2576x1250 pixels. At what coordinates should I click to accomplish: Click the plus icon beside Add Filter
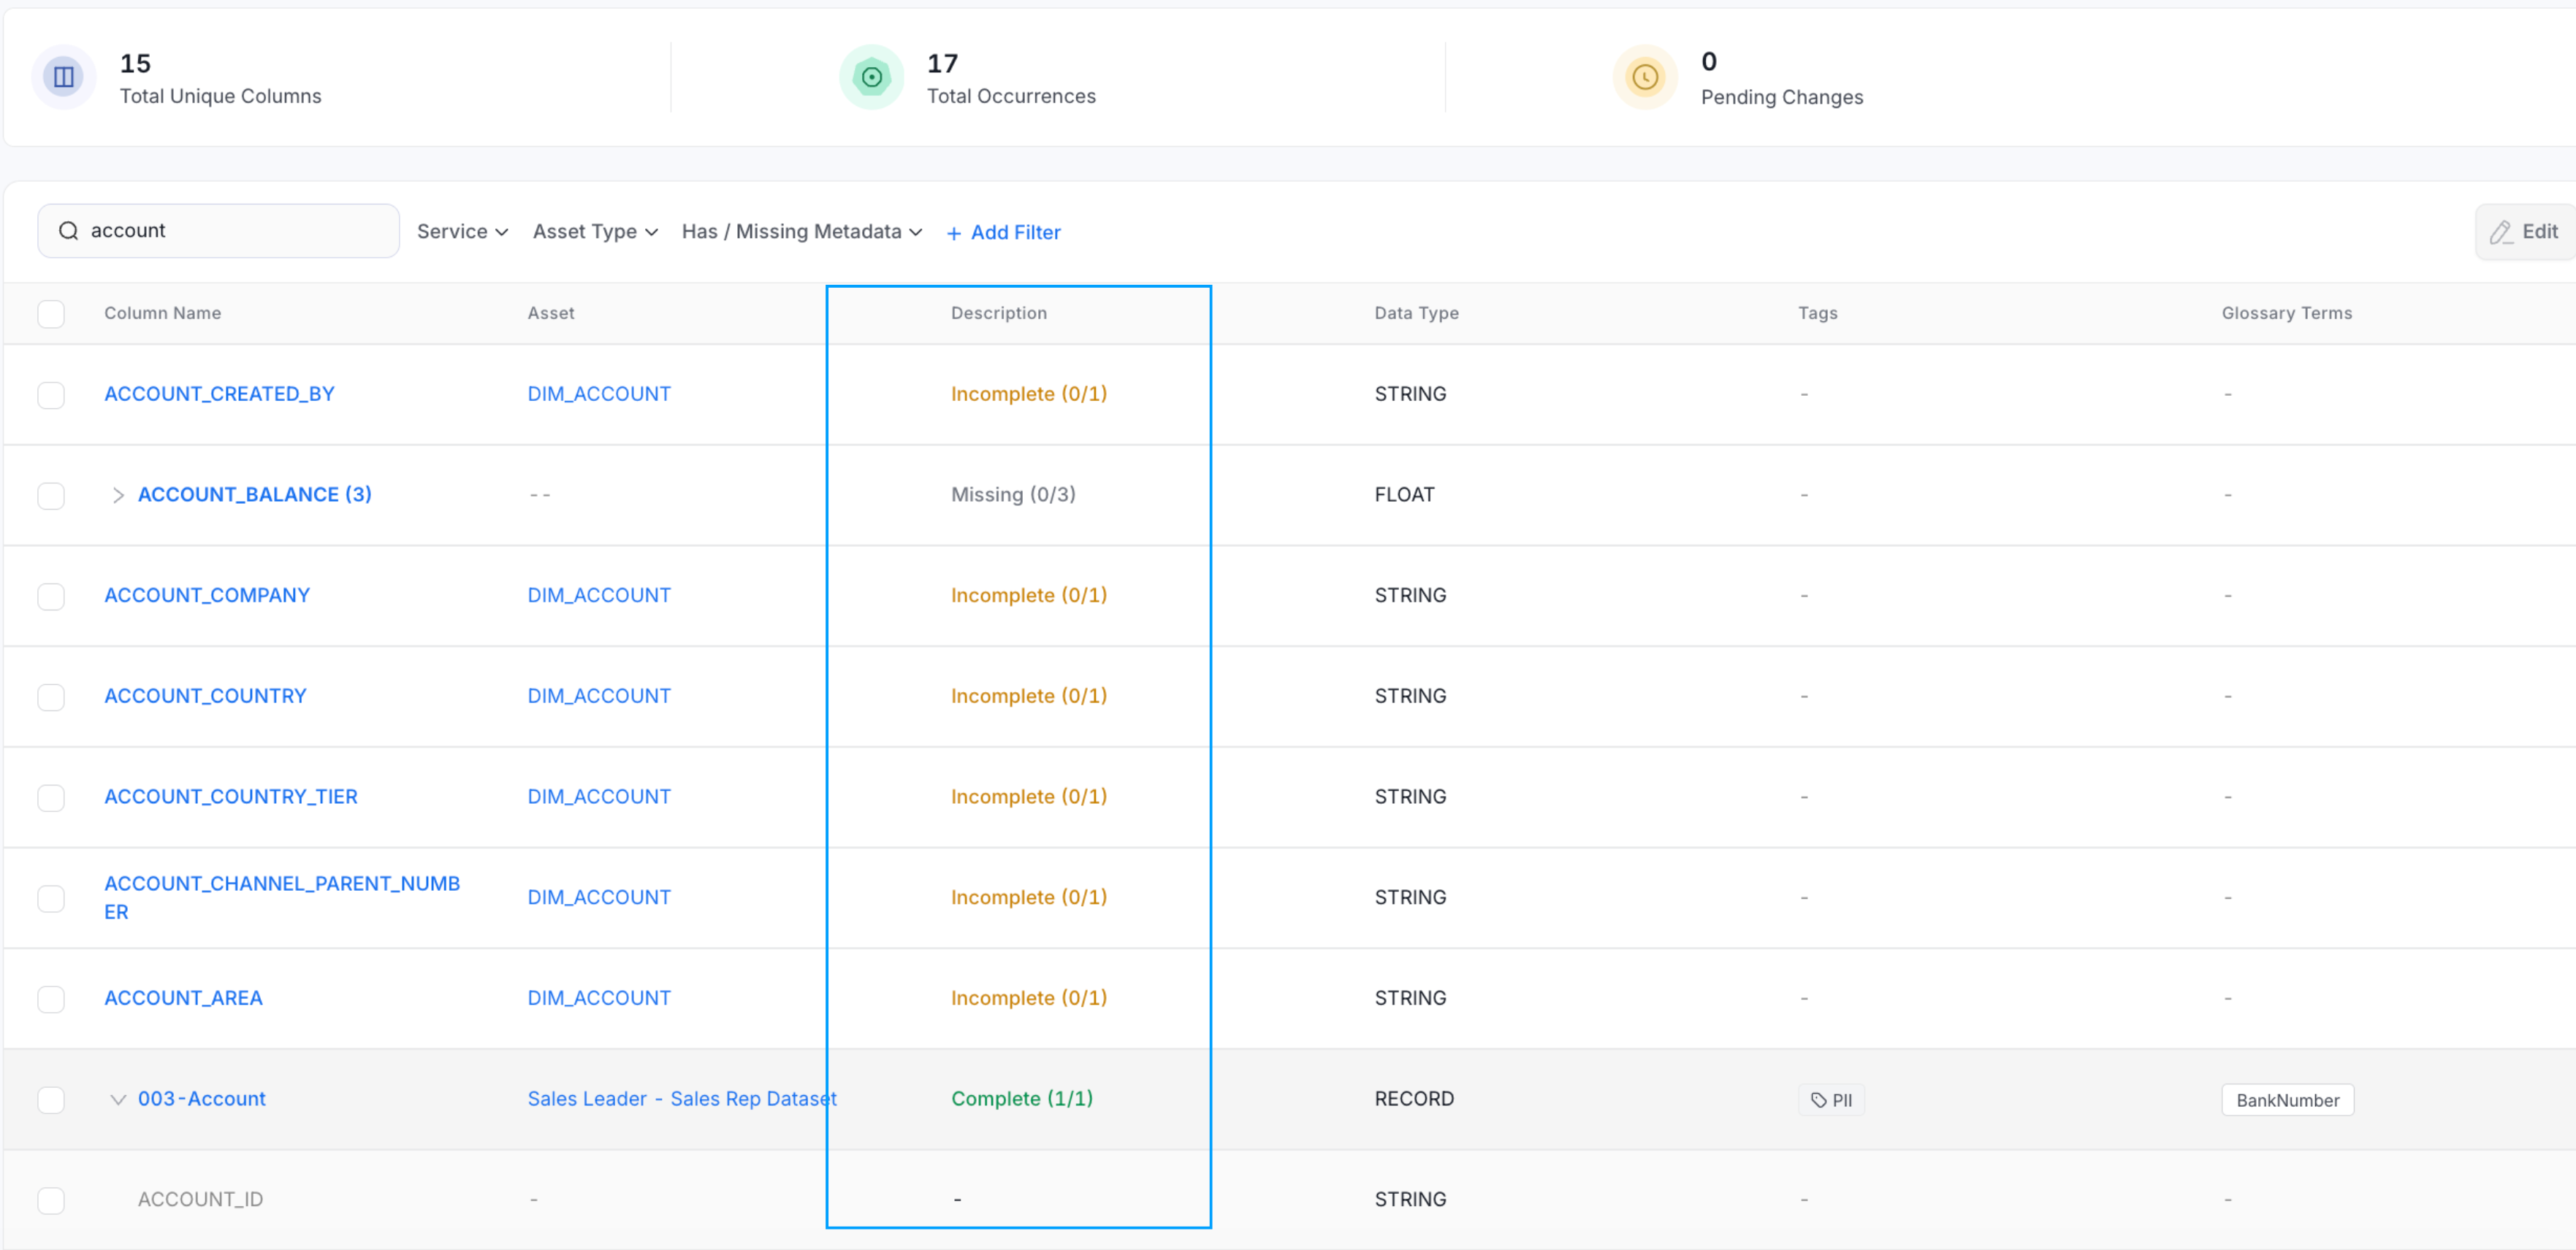tap(954, 233)
